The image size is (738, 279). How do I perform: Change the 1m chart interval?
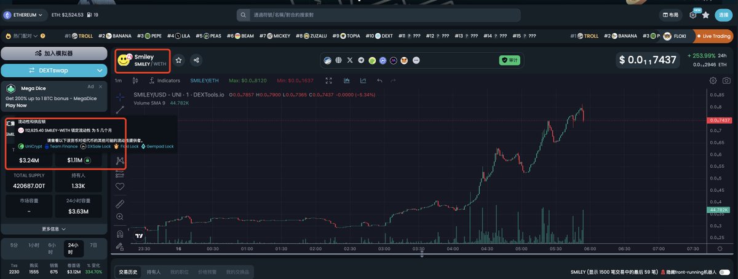118,81
